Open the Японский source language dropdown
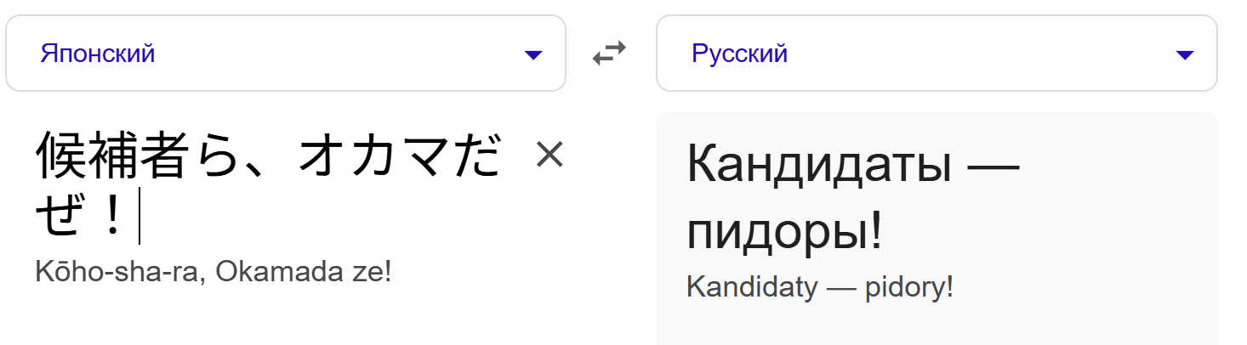 (285, 54)
